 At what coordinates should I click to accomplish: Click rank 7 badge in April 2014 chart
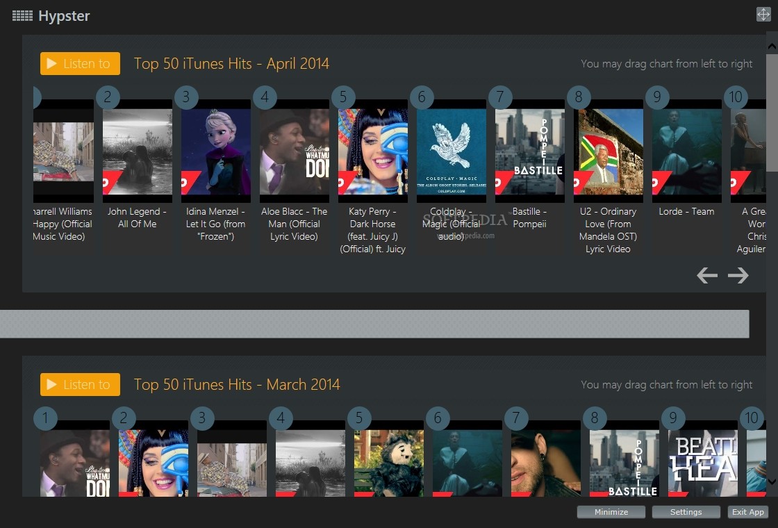[x=500, y=97]
